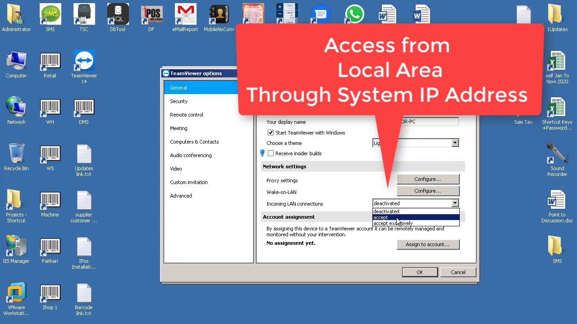Choose 'accept' in the LAN dropdown list

(416, 217)
